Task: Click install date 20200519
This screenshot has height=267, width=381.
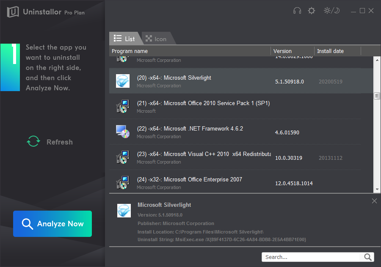Action: tap(331, 82)
